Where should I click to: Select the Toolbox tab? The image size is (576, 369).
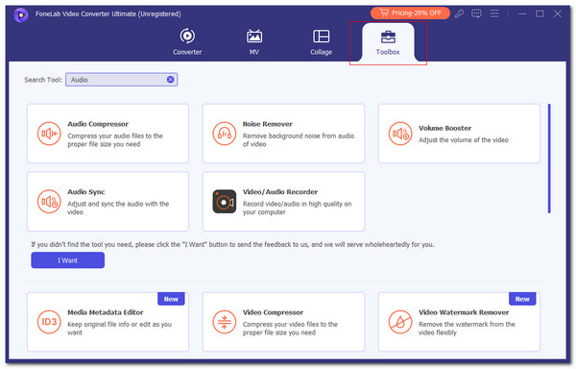pos(388,42)
